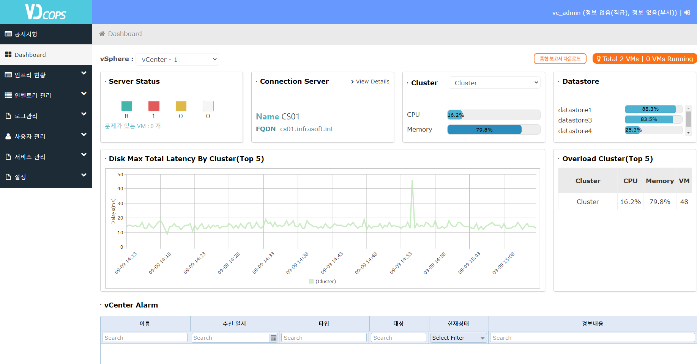Click the Memory header in Overload Cluster table
697x364 pixels.
click(660, 181)
